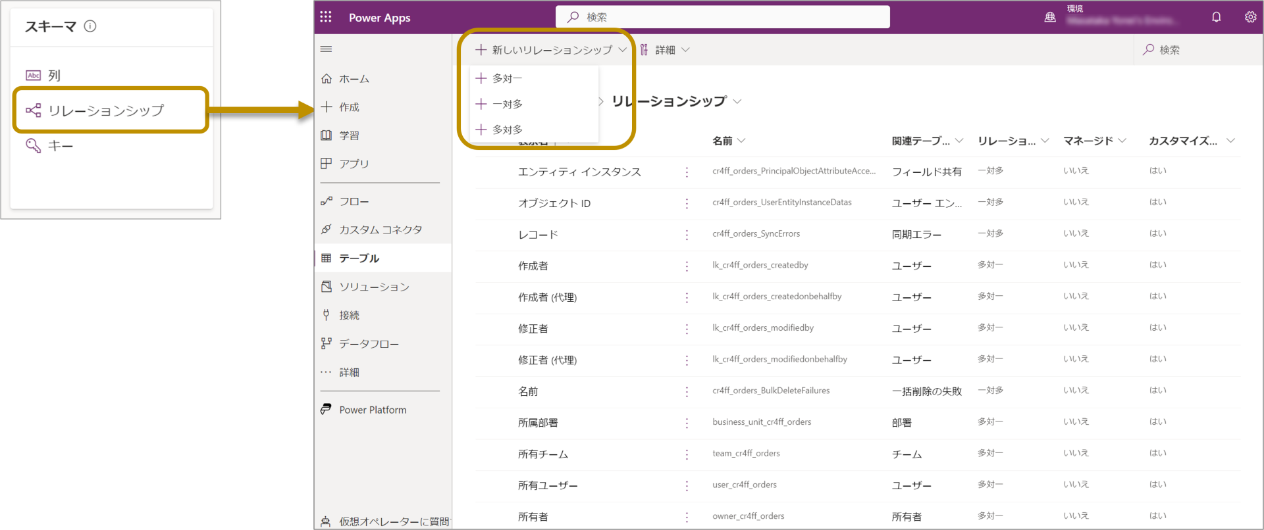This screenshot has width=1264, height=530.
Task: Click the 学習 book icon
Action: tap(327, 135)
